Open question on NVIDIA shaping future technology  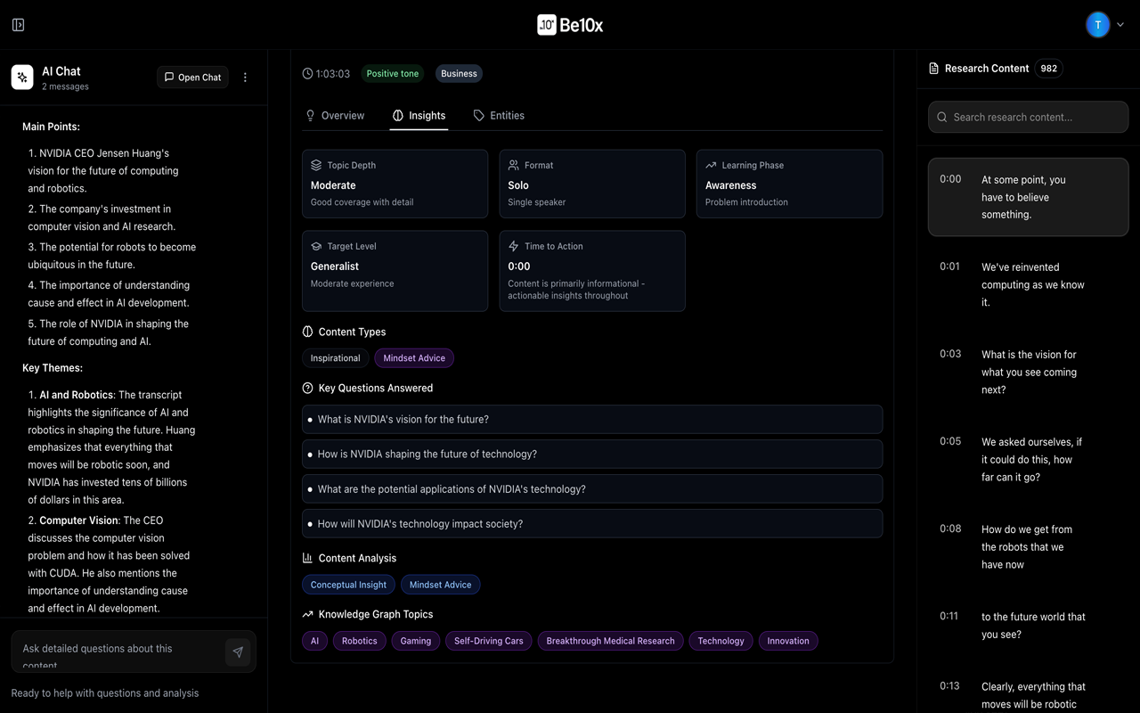pos(592,454)
